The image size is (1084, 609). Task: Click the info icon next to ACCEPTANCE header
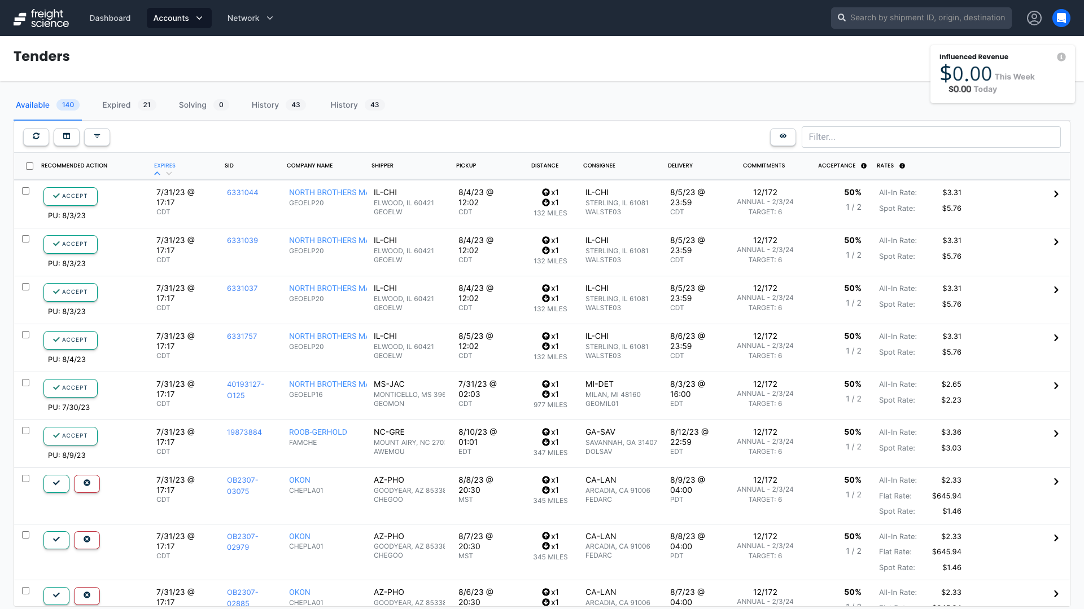[x=864, y=166]
